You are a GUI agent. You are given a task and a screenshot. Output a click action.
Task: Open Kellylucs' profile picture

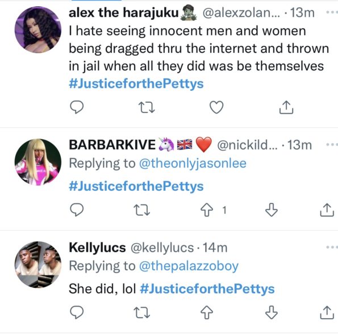[38, 265]
